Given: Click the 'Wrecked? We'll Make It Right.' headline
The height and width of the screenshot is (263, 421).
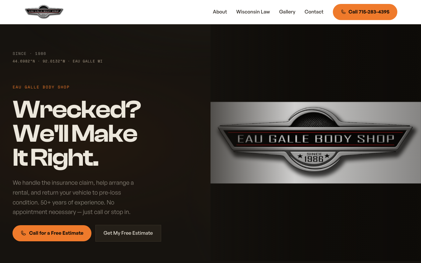Looking at the screenshot, I should [77, 134].
